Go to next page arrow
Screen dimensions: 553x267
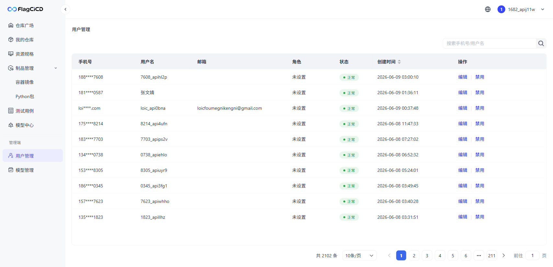503,256
